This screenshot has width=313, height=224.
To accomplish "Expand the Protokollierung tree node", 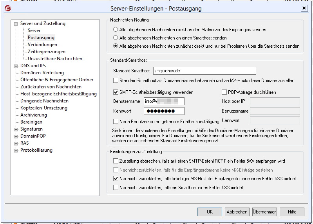I will [x=16, y=151].
